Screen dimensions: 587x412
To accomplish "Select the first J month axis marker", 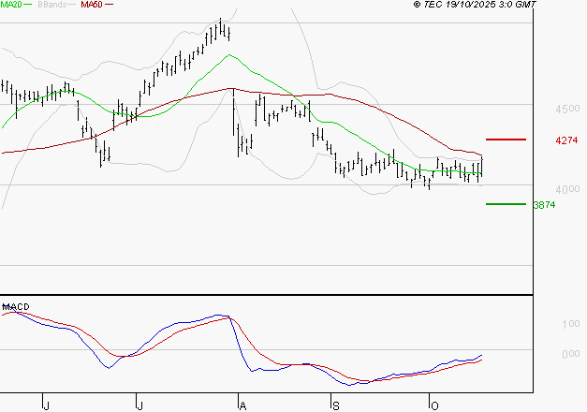I will click(46, 405).
